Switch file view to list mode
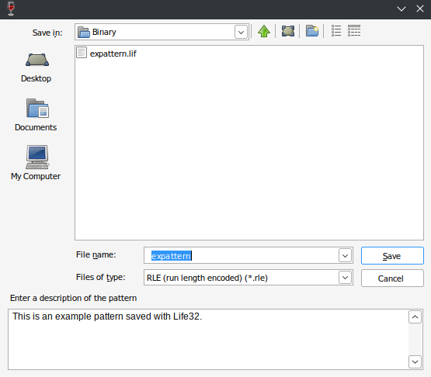The image size is (431, 377). pos(336,31)
